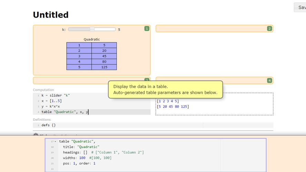
Task: Click the yellow table help tooltip
Action: [x=165, y=89]
